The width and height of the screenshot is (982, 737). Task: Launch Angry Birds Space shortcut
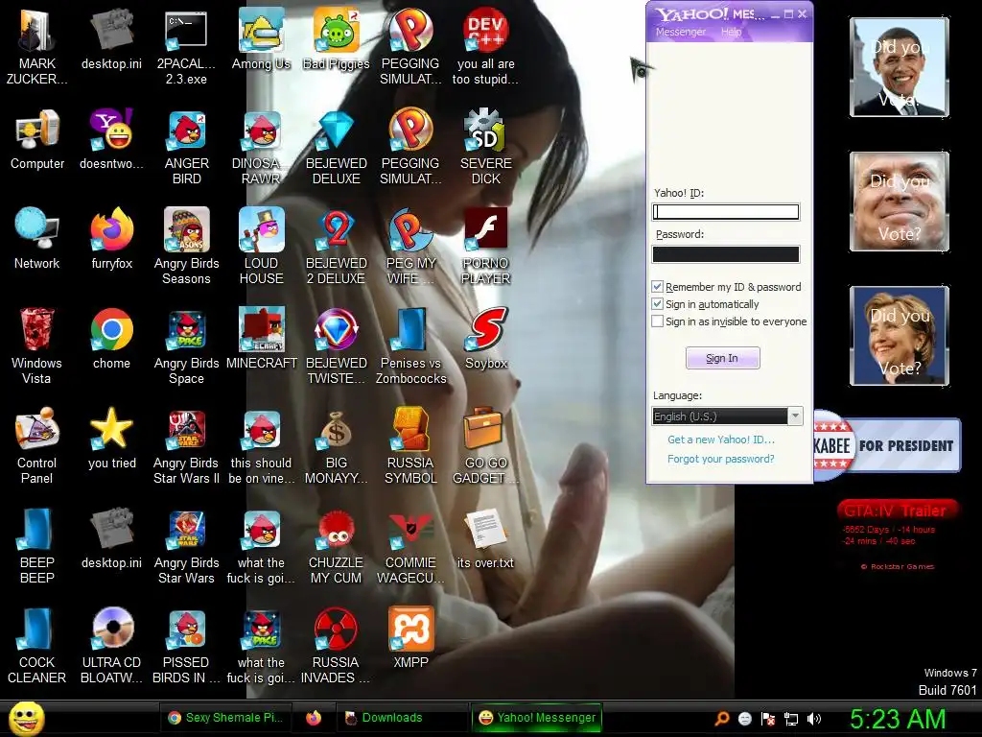[x=186, y=345]
